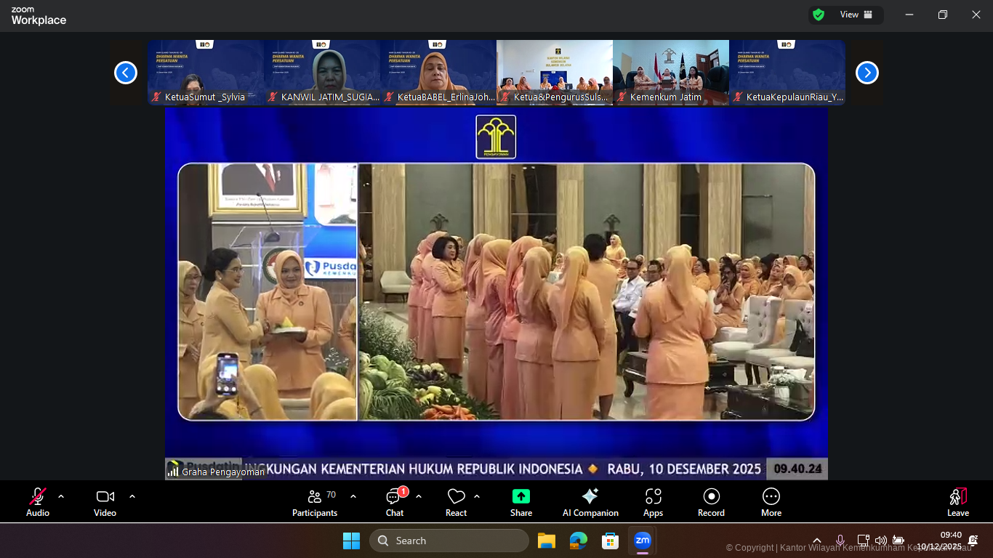Expand video options arrow beside Video

pyautogui.click(x=132, y=496)
